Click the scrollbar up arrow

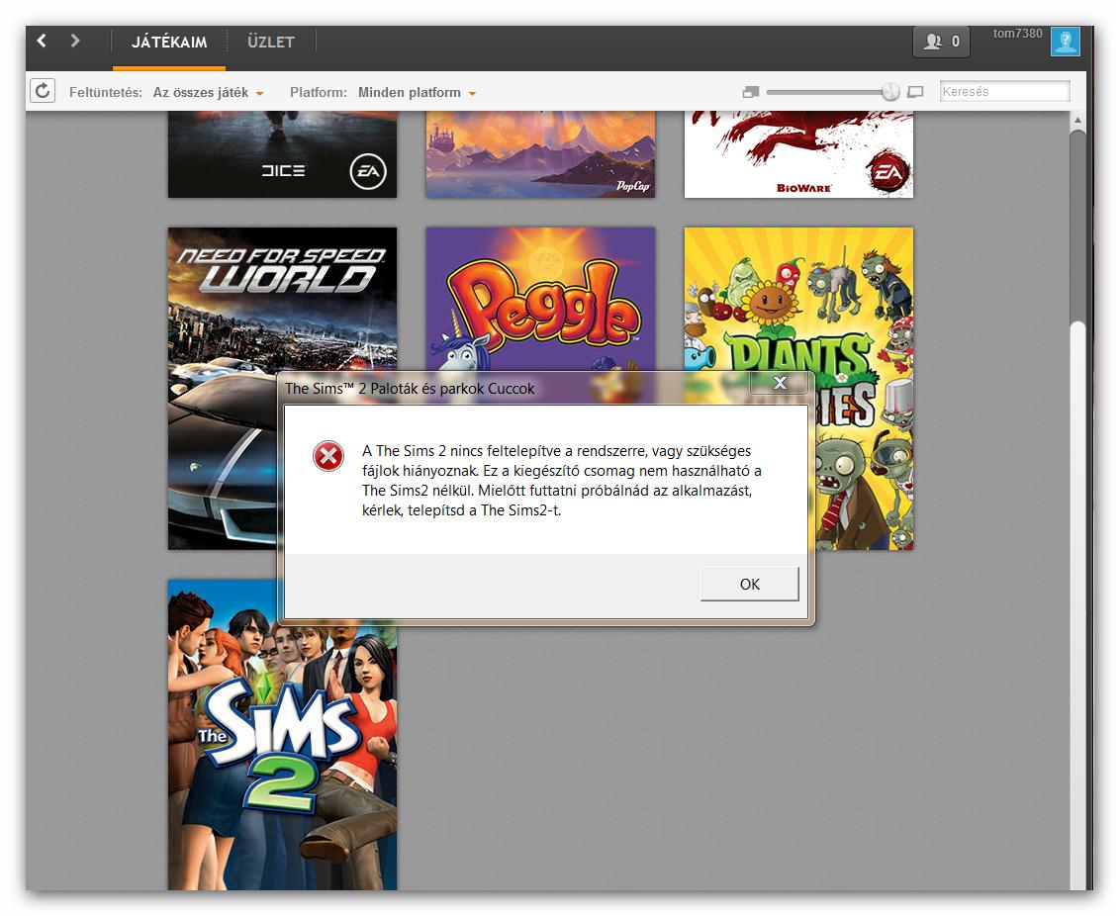pos(1077,120)
